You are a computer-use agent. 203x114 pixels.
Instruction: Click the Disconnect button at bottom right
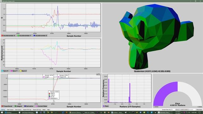tap(199, 110)
